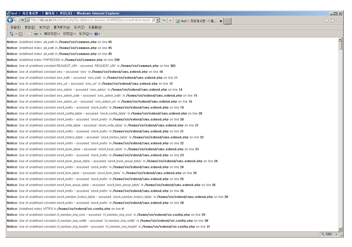Viewport: 352px width, 247px height.
Task: Click the Home icon in command bar
Action: point(12,34)
